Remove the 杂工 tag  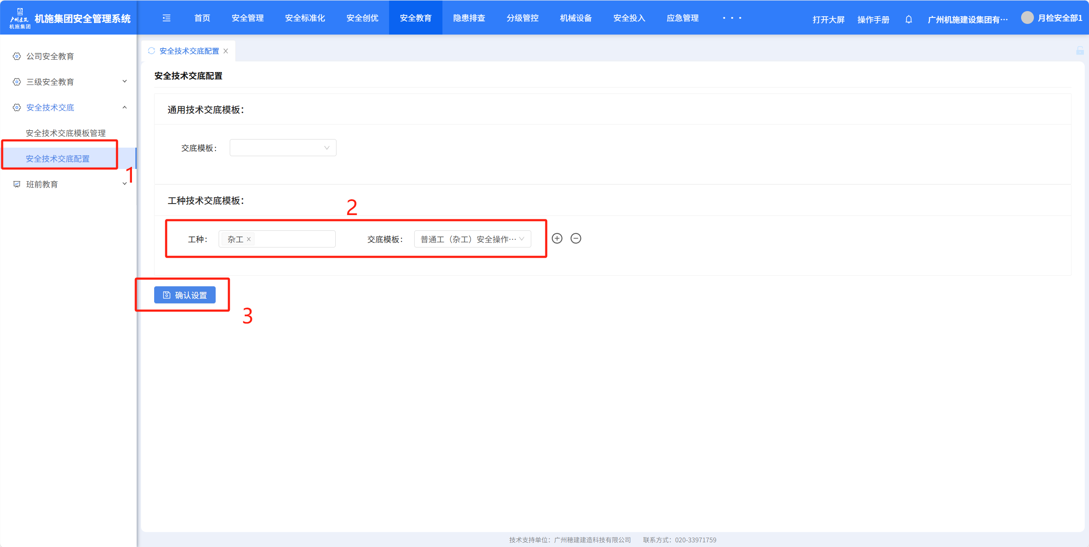coord(249,239)
